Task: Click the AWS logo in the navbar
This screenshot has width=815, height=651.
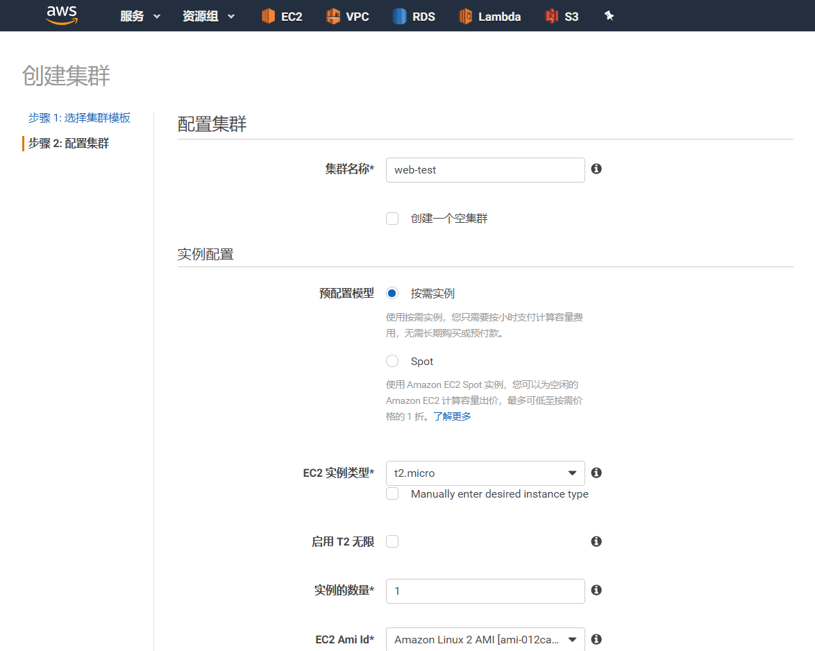Action: (61, 15)
